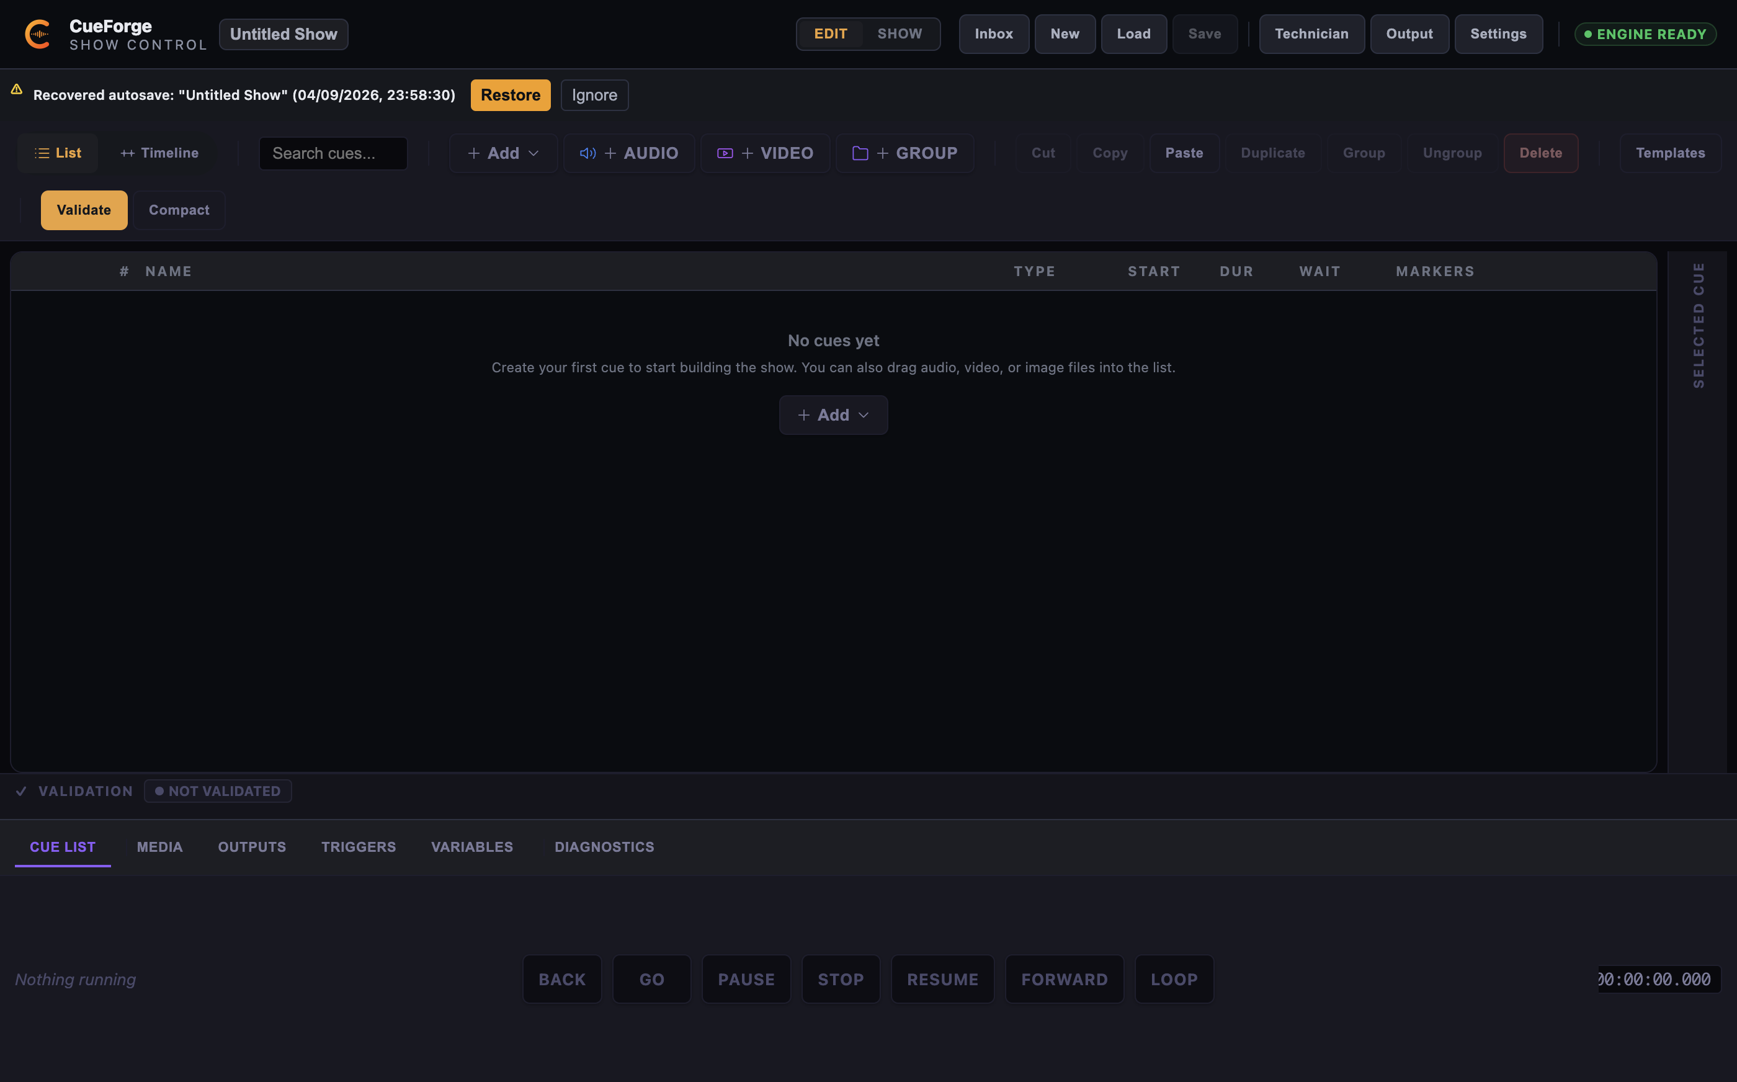The width and height of the screenshot is (1737, 1082).
Task: Click PAUSE in transport controls
Action: coord(746,979)
